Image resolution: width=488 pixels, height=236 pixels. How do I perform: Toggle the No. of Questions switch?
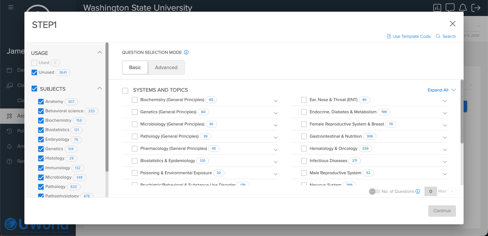(x=374, y=192)
